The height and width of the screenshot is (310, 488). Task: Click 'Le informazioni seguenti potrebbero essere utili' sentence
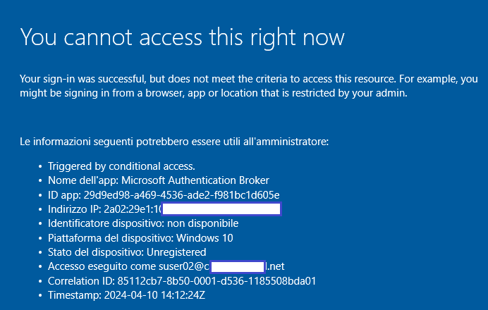pos(174,142)
